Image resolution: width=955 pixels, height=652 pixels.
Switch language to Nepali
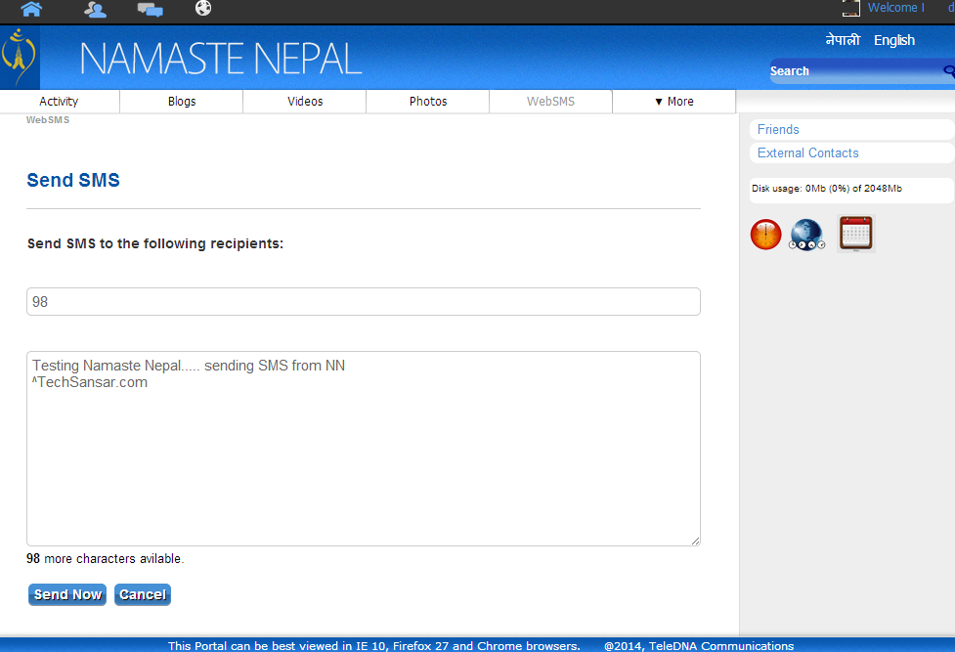pyautogui.click(x=843, y=40)
